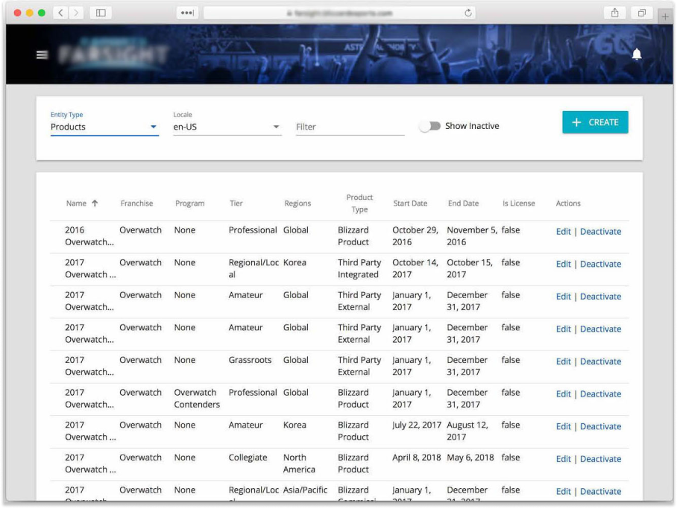Open the notifications bell

click(x=637, y=54)
